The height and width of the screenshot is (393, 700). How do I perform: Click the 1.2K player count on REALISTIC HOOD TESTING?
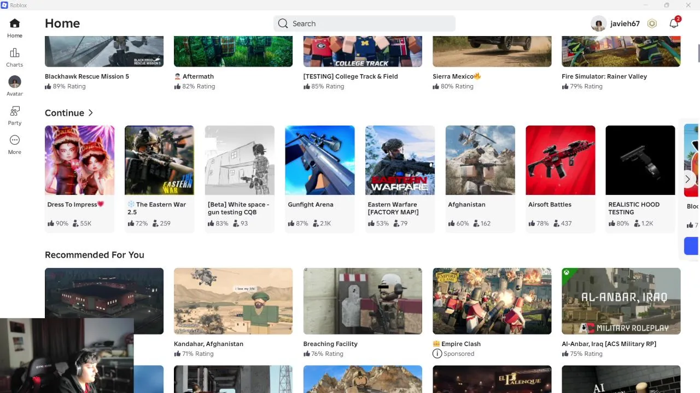tap(644, 223)
